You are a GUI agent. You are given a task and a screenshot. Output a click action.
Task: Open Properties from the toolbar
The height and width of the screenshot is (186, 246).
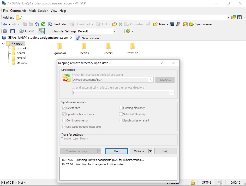click(134, 24)
